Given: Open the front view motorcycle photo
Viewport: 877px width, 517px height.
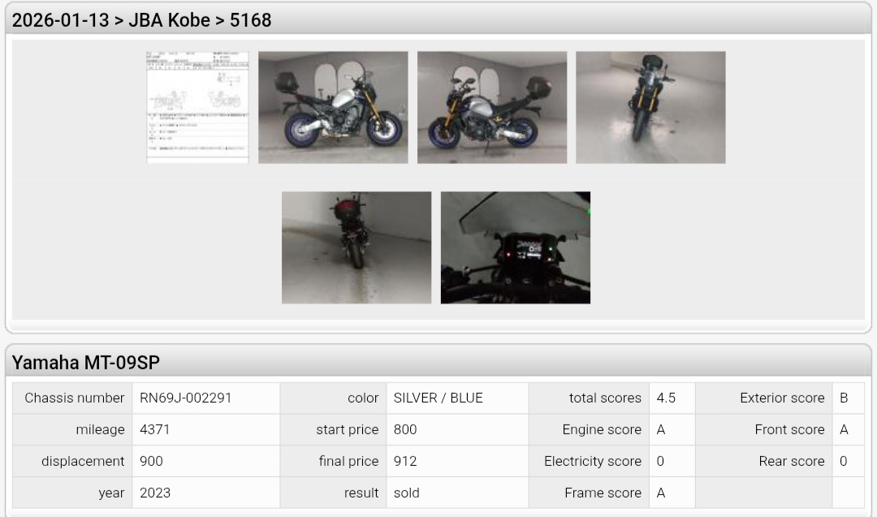Looking at the screenshot, I should point(650,107).
